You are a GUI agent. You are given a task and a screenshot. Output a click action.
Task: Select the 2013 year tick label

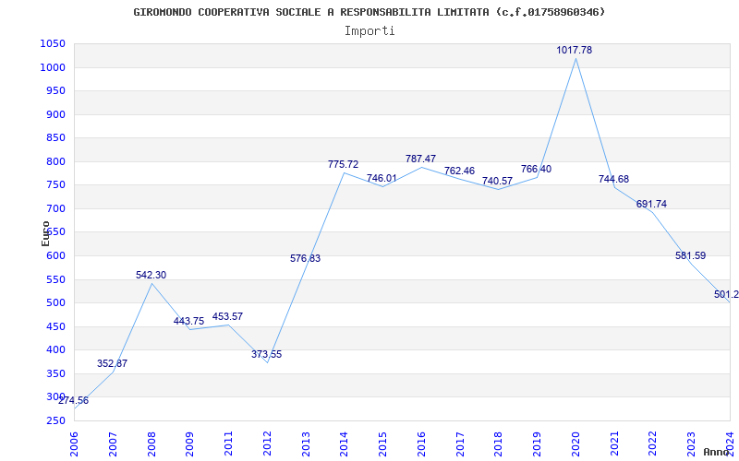pos(306,443)
